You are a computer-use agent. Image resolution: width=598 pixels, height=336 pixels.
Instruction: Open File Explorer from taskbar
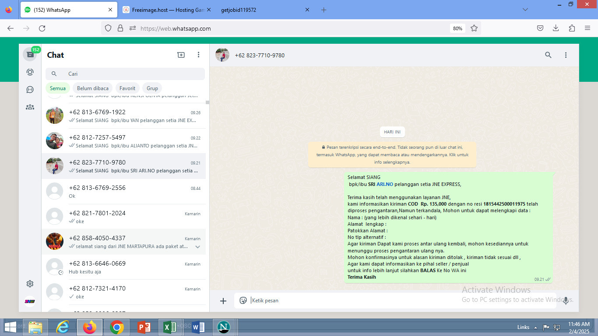35,327
